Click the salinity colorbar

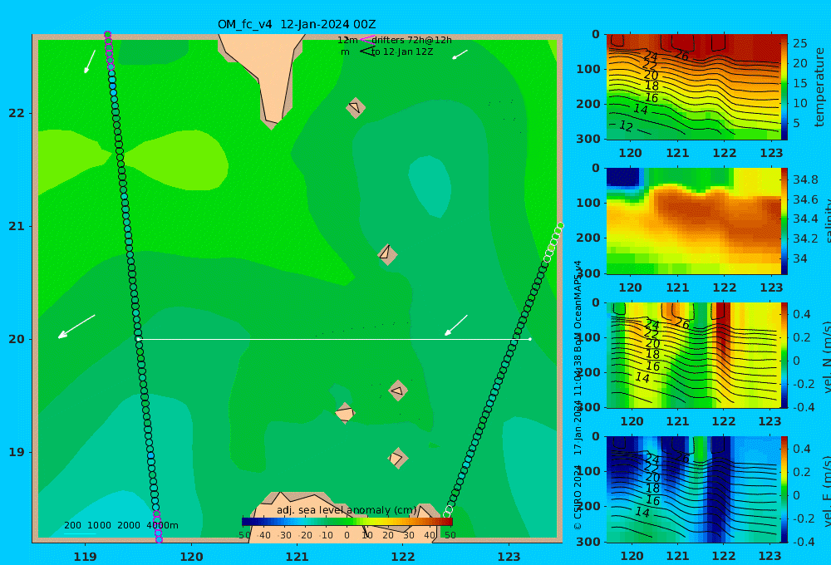(784, 221)
